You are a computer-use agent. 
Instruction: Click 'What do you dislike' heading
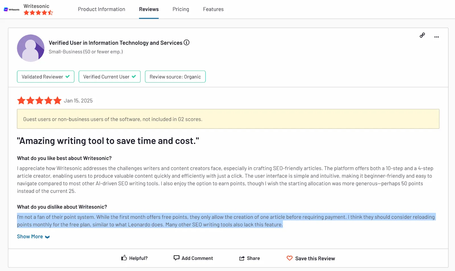(x=62, y=207)
